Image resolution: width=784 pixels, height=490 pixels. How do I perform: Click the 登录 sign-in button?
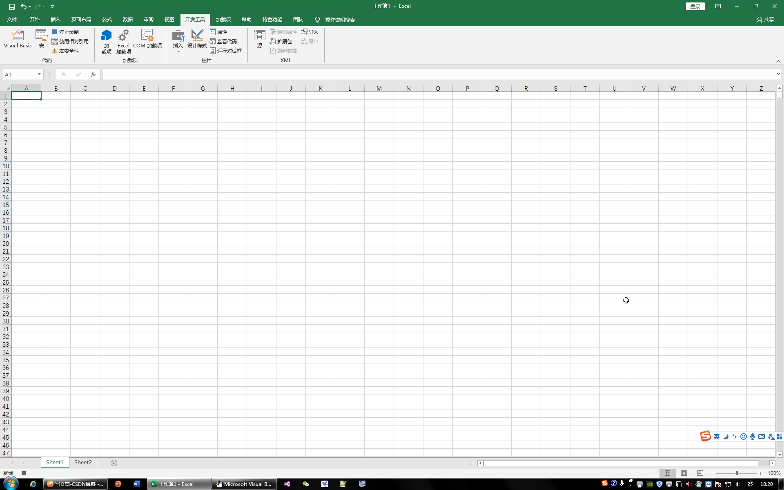tap(695, 6)
